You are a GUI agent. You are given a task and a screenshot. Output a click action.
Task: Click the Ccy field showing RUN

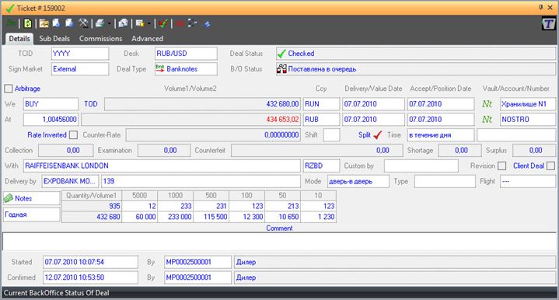tap(321, 103)
